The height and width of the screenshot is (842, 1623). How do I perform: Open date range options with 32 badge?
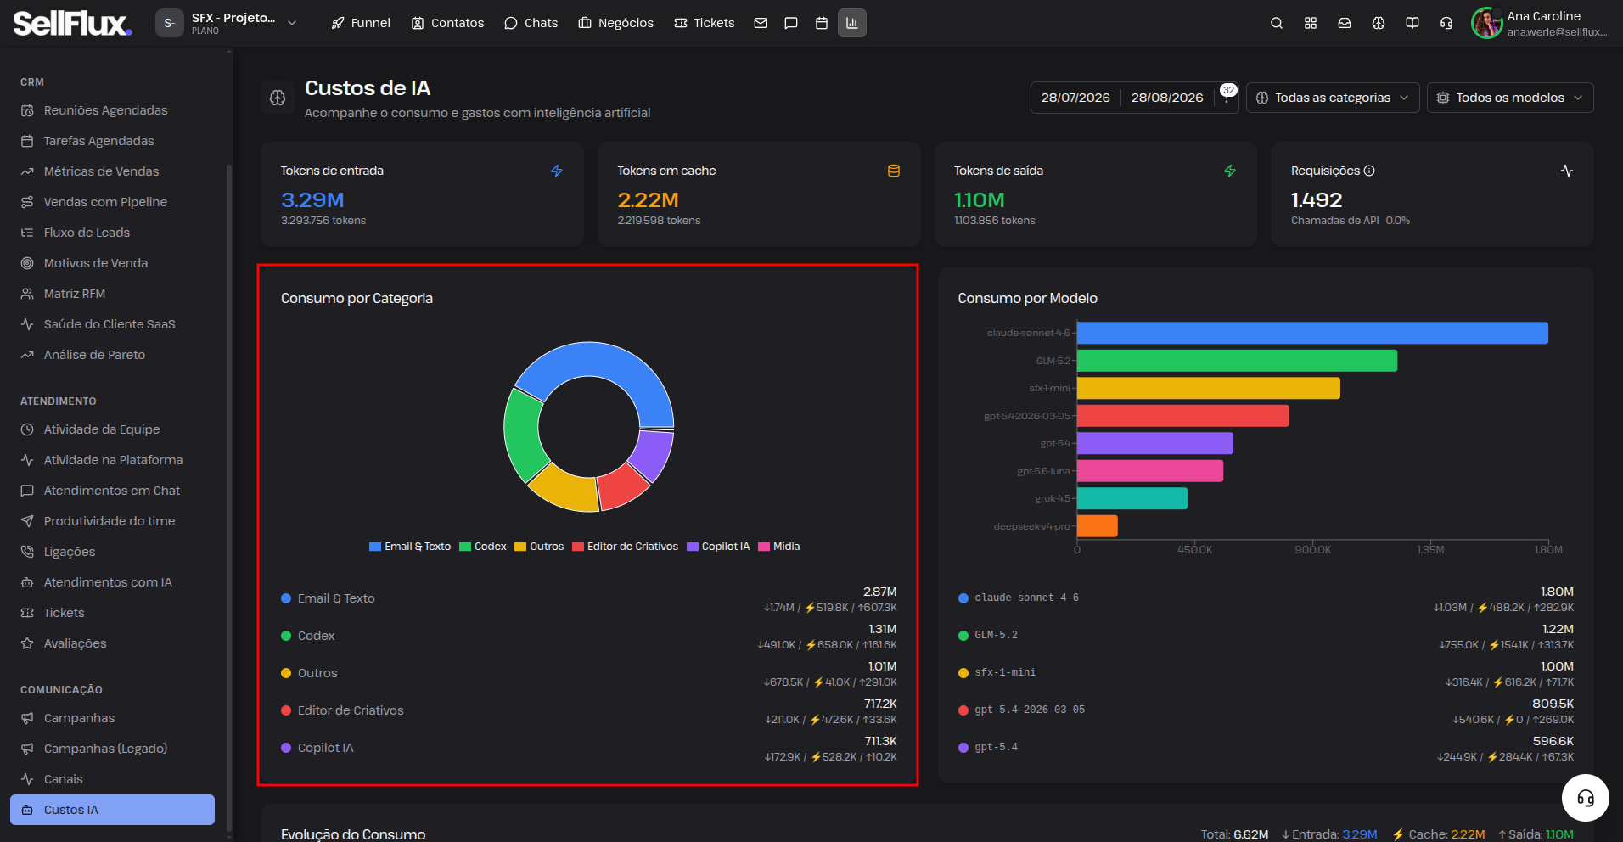(x=1227, y=98)
